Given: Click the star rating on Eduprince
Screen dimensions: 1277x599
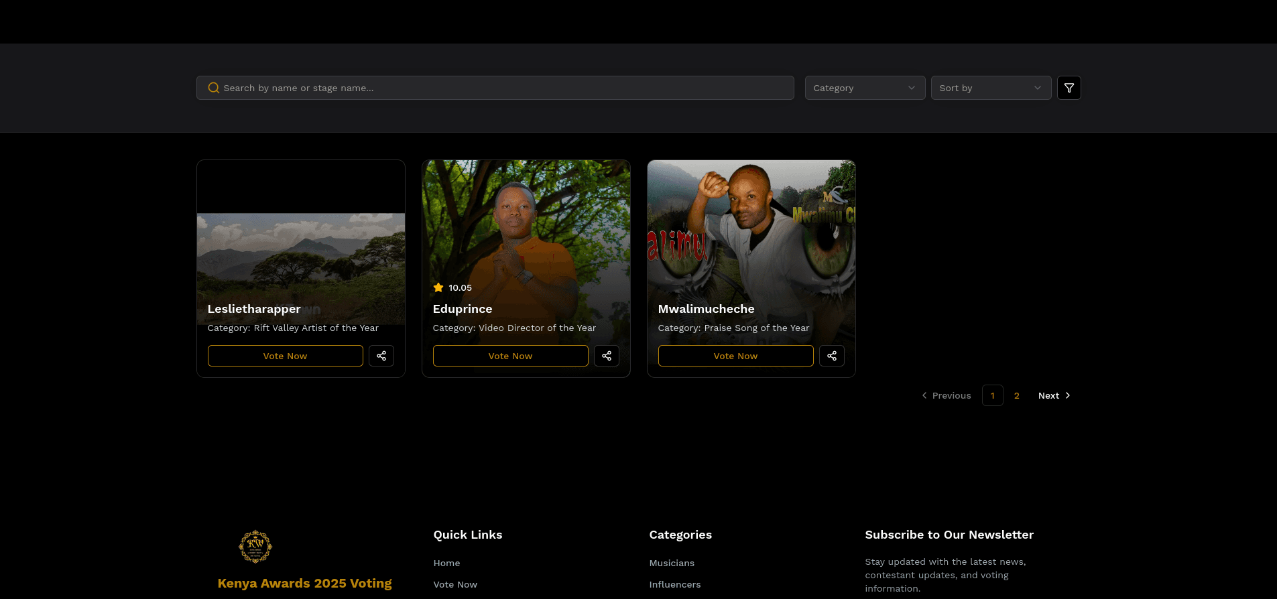Looking at the screenshot, I should [438, 287].
